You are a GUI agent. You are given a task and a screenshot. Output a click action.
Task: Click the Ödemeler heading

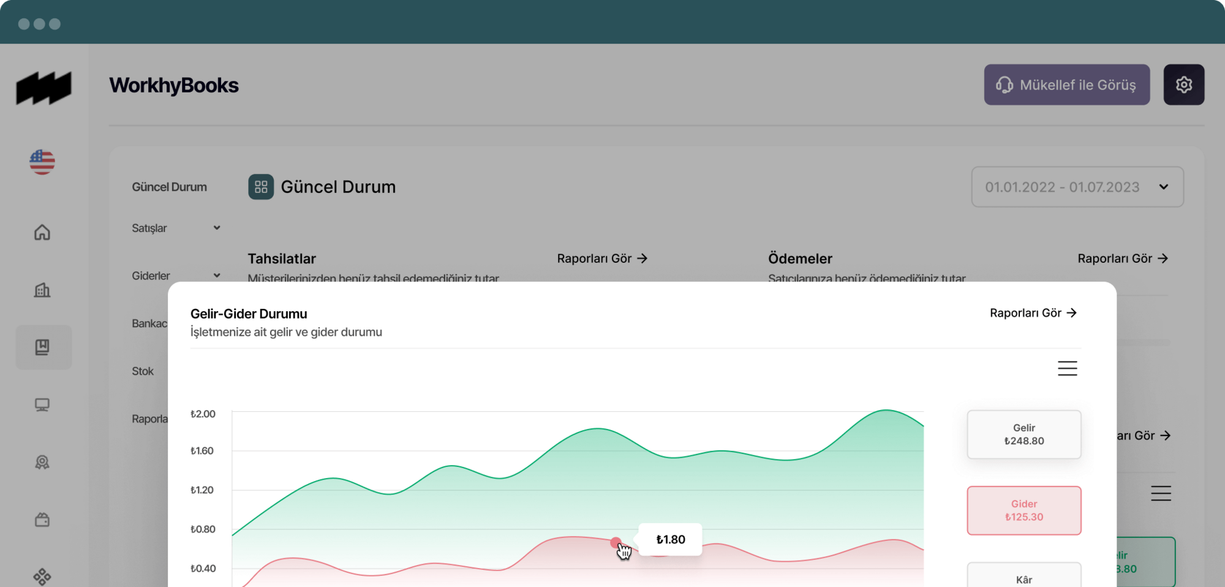[x=800, y=259]
